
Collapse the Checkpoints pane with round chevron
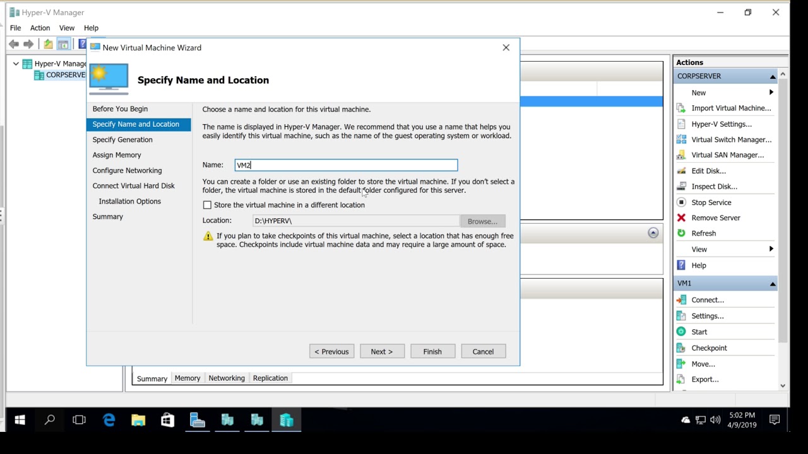pyautogui.click(x=653, y=233)
